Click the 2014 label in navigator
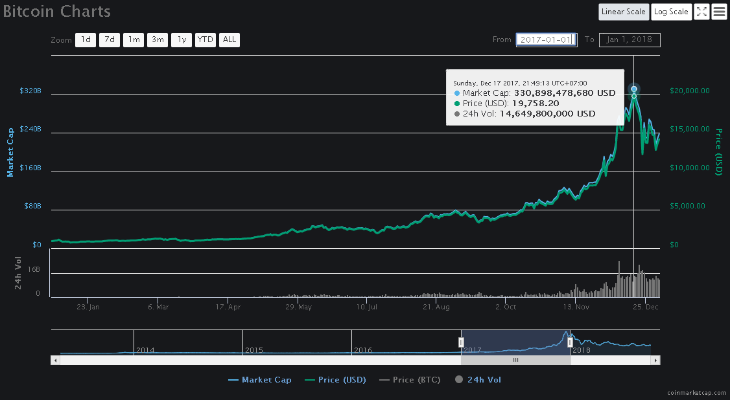The width and height of the screenshot is (730, 400). click(145, 350)
